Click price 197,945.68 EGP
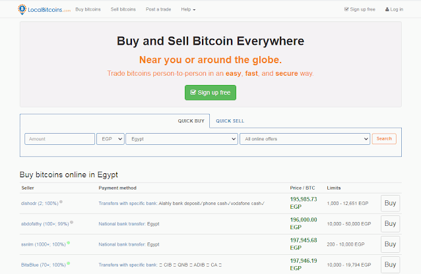The image size is (421, 274). tap(304, 244)
